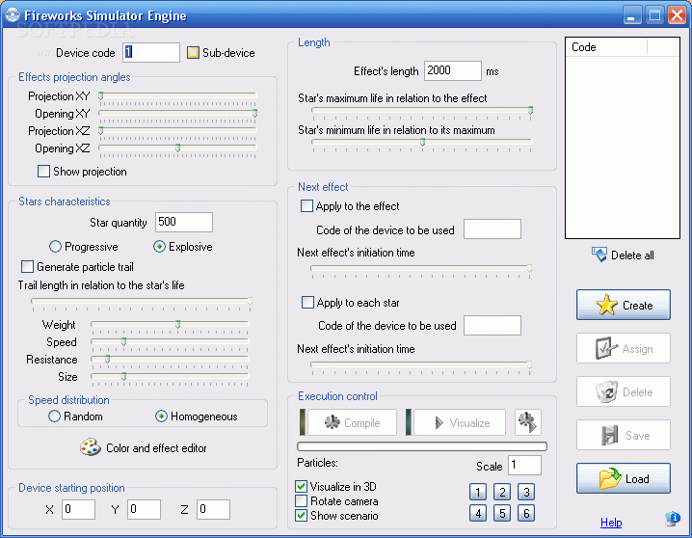Click the Assign button
Image resolution: width=692 pixels, height=538 pixels.
click(x=624, y=348)
